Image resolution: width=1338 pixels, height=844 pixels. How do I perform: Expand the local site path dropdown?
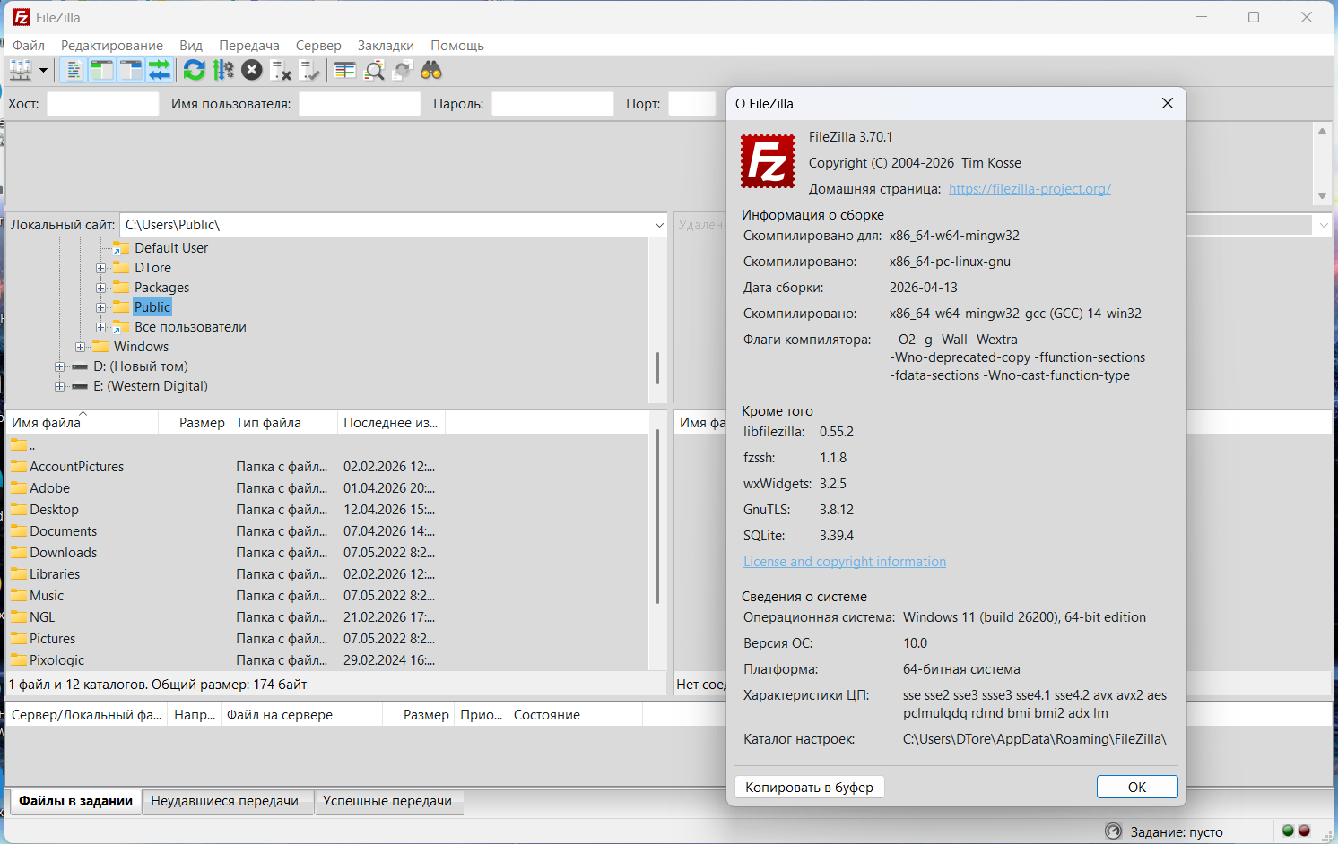[659, 225]
